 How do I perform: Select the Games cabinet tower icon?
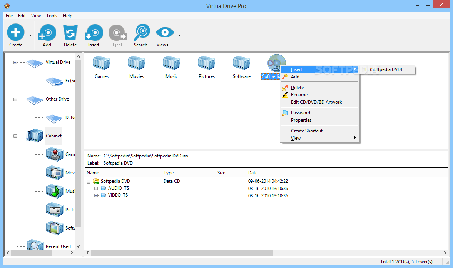click(x=101, y=63)
